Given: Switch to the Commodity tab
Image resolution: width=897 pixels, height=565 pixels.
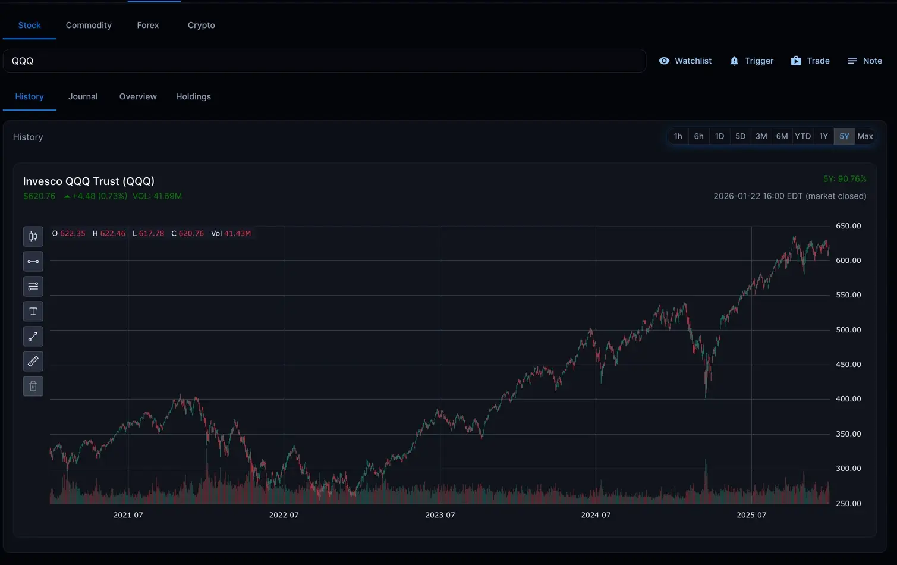Looking at the screenshot, I should pyautogui.click(x=89, y=25).
